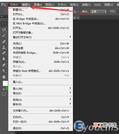
Task: Expand the 自动(U) submenu
Action: [x=41, y=100]
